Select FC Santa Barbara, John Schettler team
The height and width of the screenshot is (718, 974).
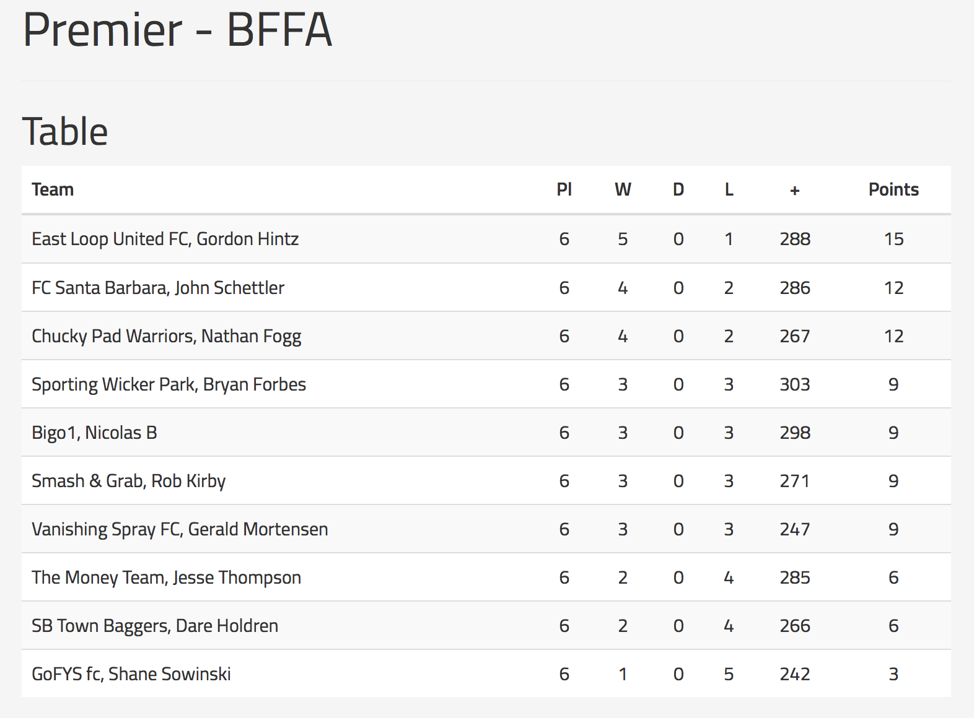(158, 288)
